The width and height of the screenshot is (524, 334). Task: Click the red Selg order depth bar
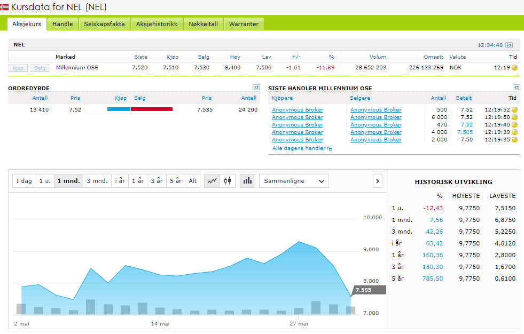[x=152, y=109]
